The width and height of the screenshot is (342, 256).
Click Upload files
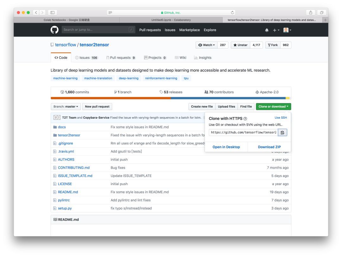(226, 107)
